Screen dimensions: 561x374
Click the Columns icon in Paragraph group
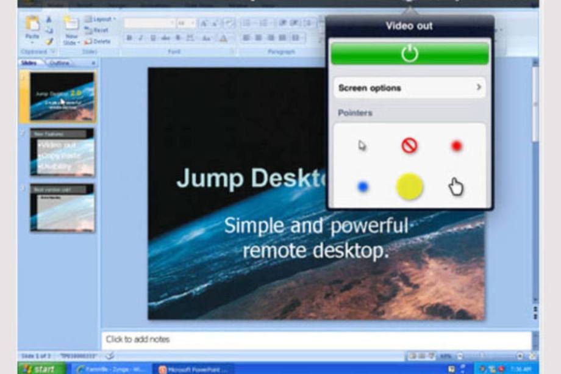click(296, 38)
